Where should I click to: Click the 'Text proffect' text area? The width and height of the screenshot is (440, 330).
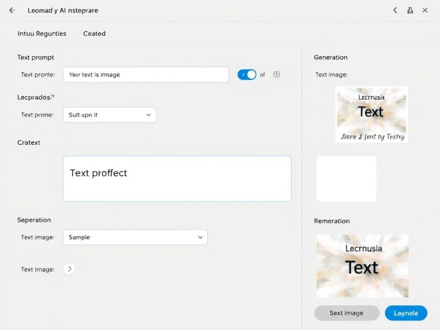[x=177, y=178]
